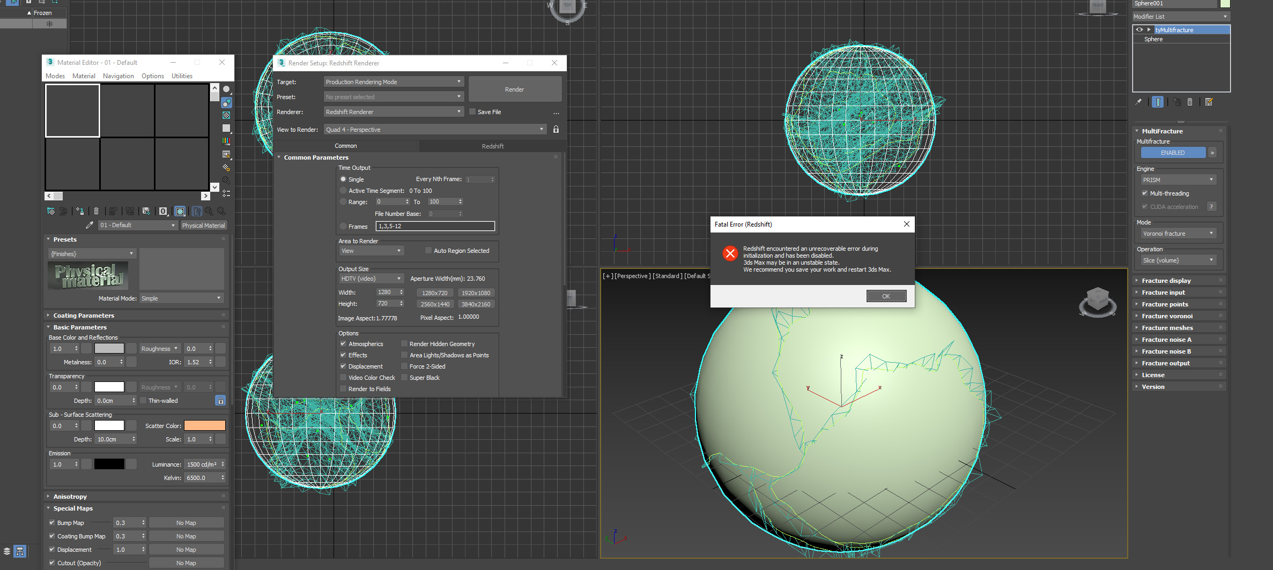The image size is (1273, 570).
Task: Click the Material ID Channel icon
Action: [163, 211]
